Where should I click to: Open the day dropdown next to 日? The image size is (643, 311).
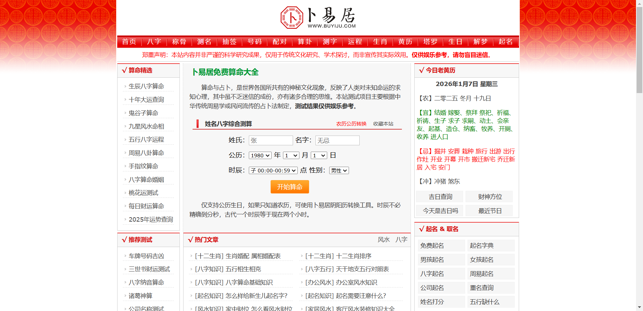point(319,155)
